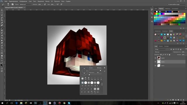Open the layer blend mode dropdown
This screenshot has height=105, width=187.
tap(163, 52)
